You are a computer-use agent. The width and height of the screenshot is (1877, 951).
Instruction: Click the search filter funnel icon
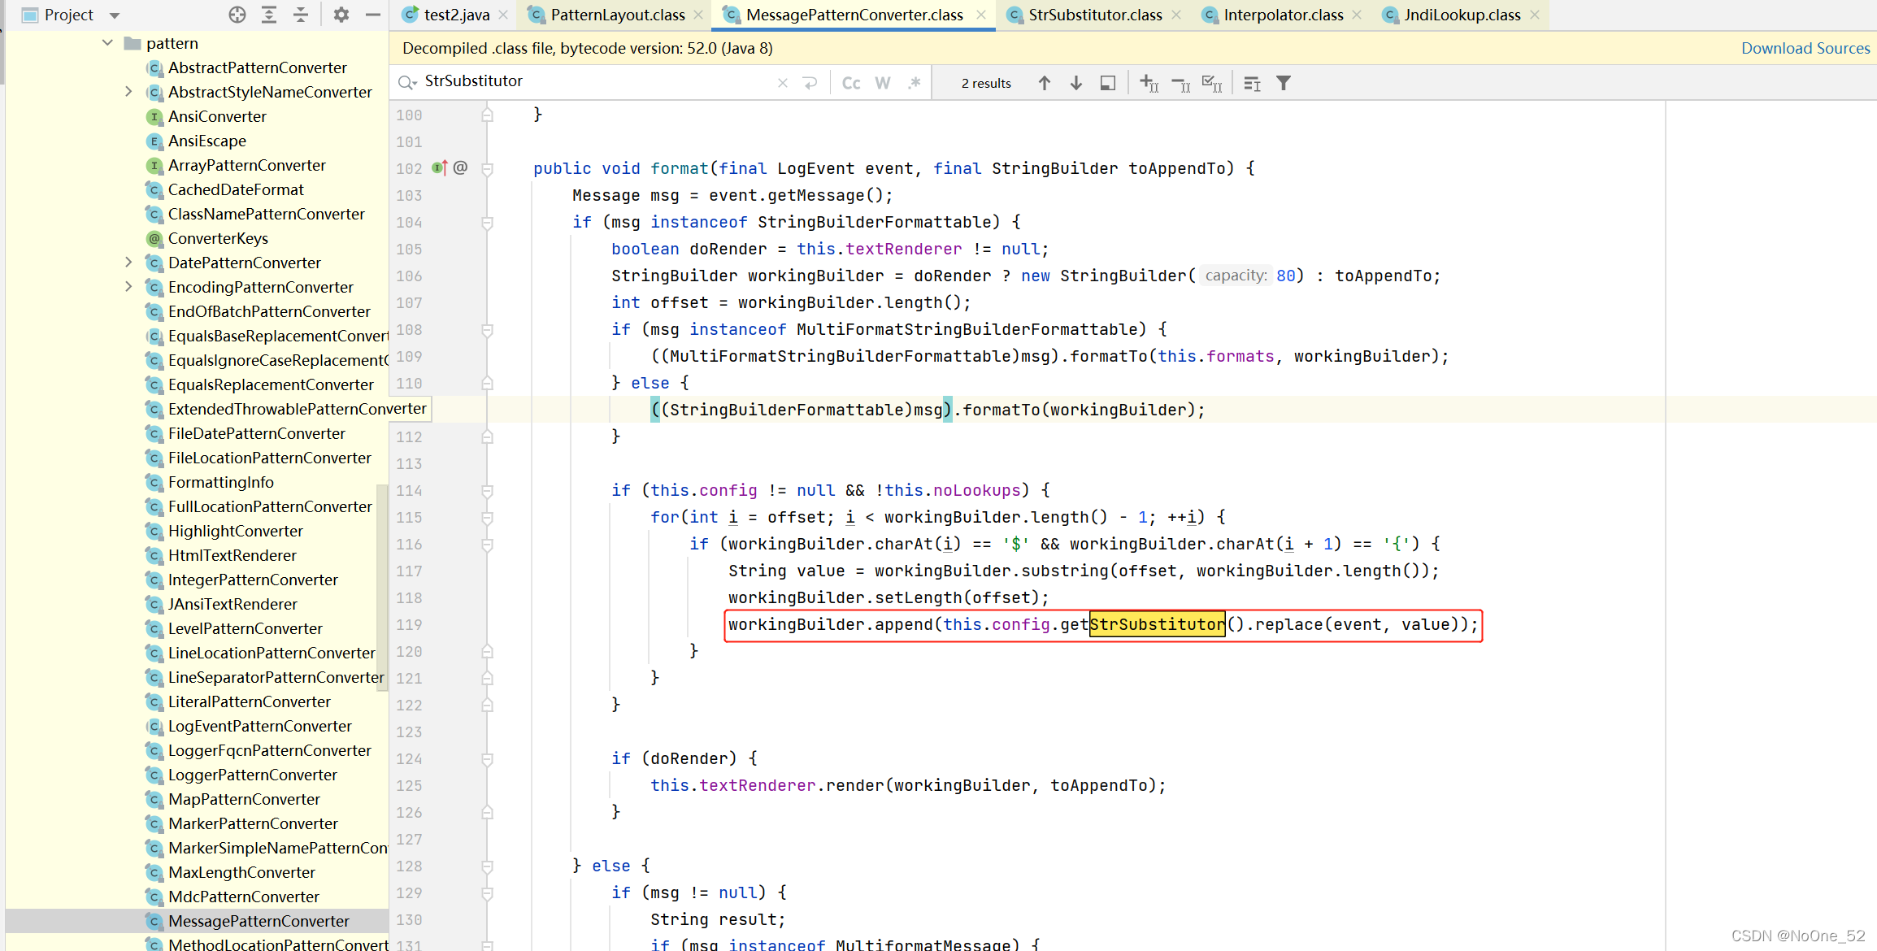pyautogui.click(x=1284, y=83)
